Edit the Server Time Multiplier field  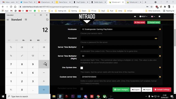[119, 47]
